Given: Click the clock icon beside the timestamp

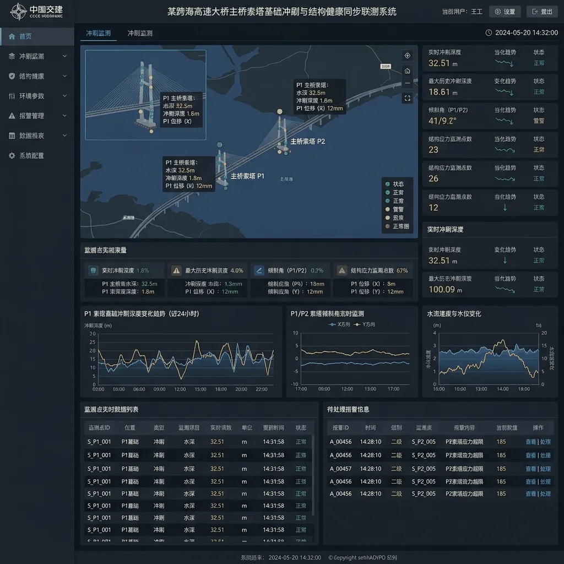Looking at the screenshot, I should click(x=489, y=32).
